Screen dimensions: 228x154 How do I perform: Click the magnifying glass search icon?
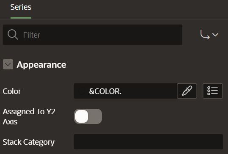pos(13,35)
